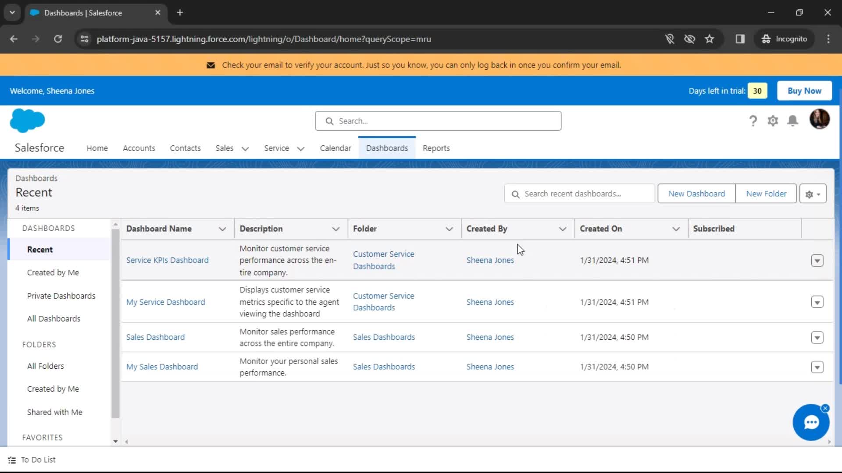Click the global Search field
The image size is (842, 473).
tap(438, 121)
